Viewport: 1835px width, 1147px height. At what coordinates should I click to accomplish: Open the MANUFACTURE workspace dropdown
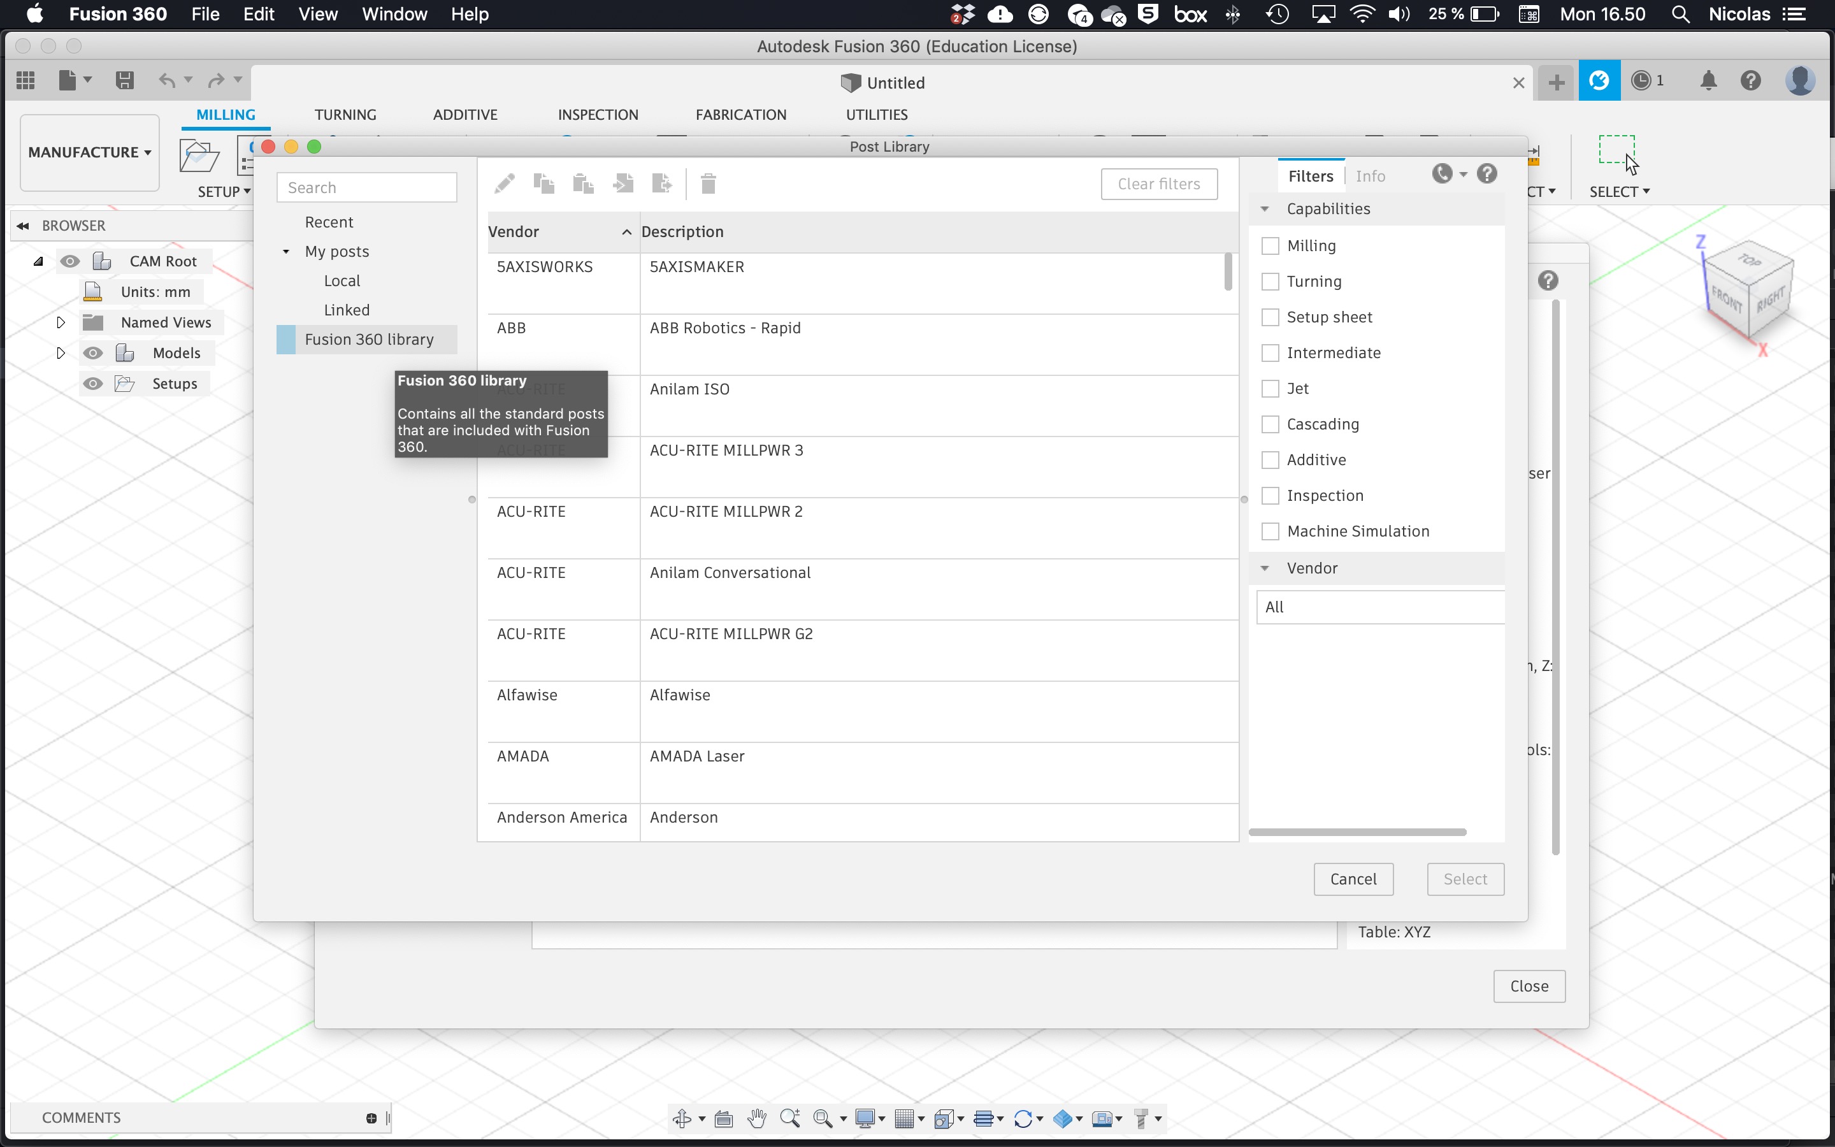pos(89,152)
